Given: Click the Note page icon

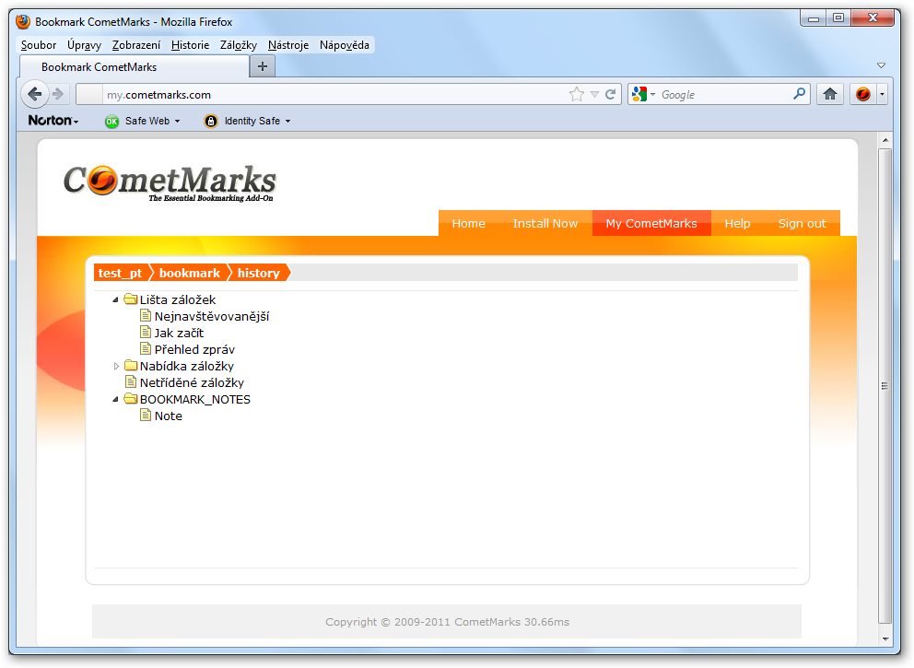Looking at the screenshot, I should pyautogui.click(x=146, y=416).
